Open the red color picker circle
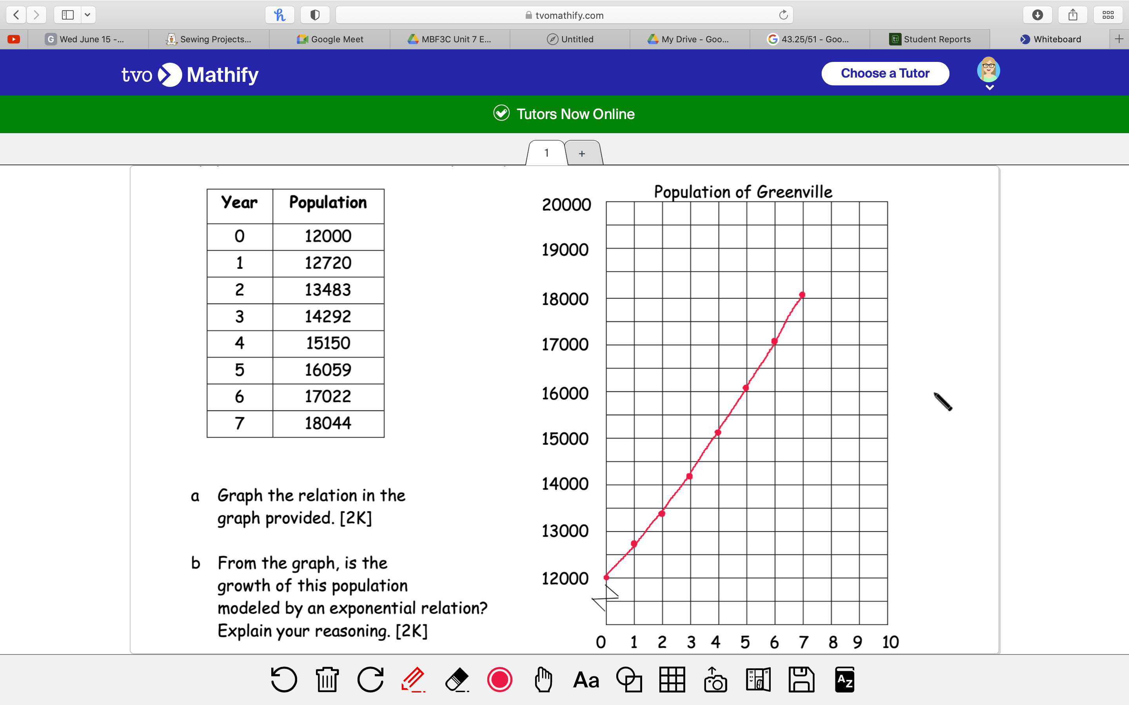This screenshot has height=705, width=1129. pos(500,680)
